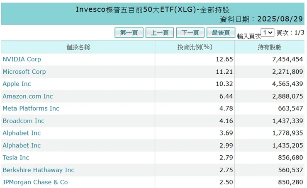Screen dimensions: 307x188
Task: Click the 上一頁 previous page button
Action: coord(160,32)
